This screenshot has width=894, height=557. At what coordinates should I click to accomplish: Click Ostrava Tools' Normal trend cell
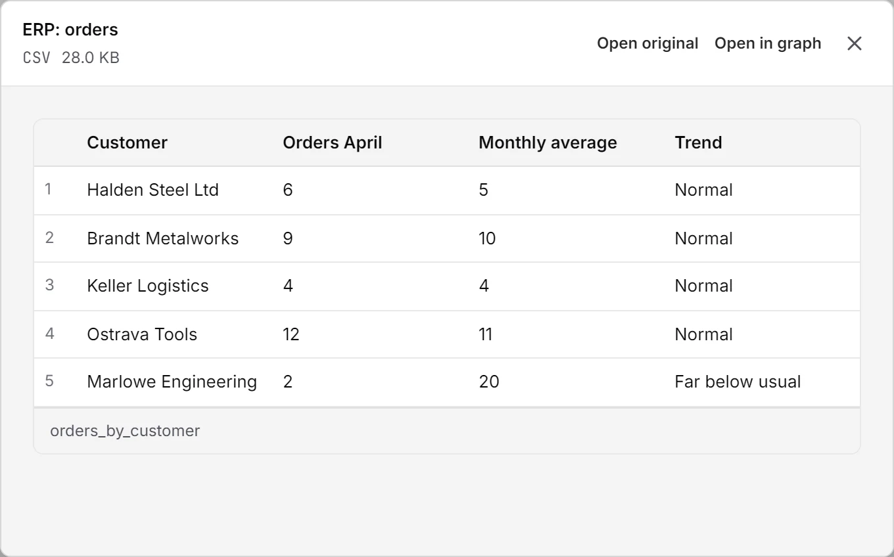pyautogui.click(x=703, y=334)
